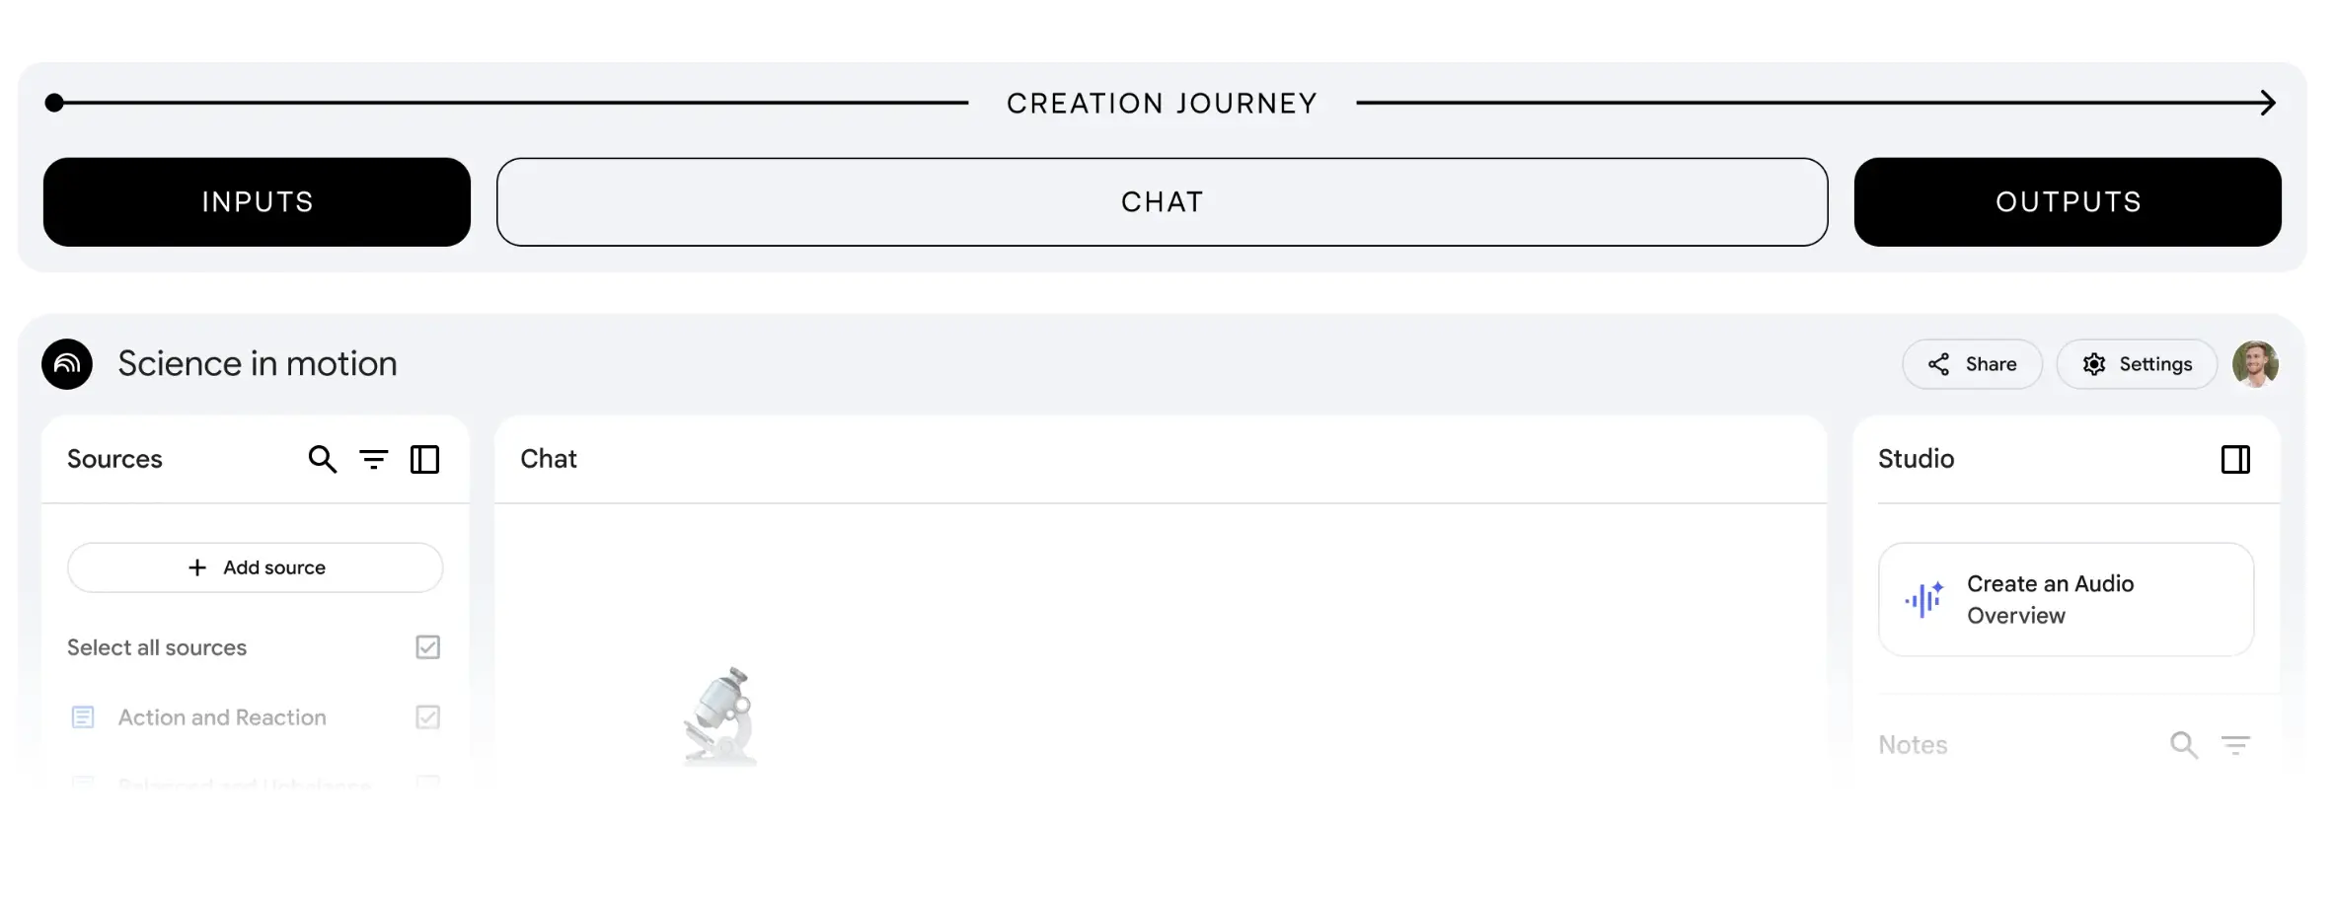Select the OUTPUTS journey tab
This screenshot has width=2335, height=902.
coord(2068,202)
